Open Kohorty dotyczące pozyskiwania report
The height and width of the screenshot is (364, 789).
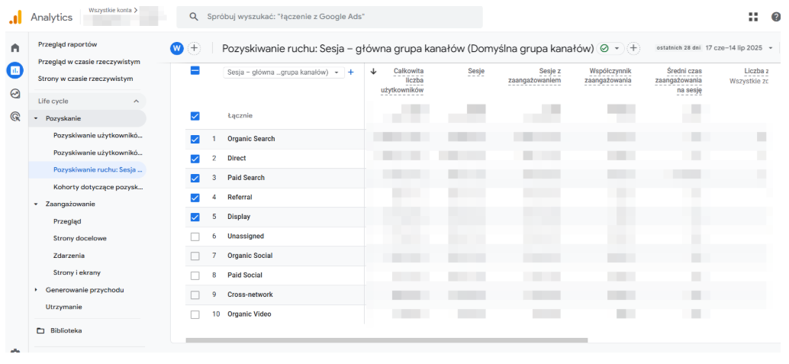(98, 187)
